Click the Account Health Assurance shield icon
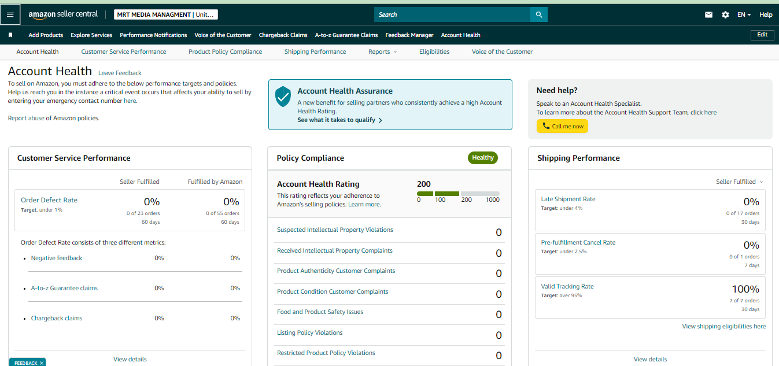 [283, 97]
